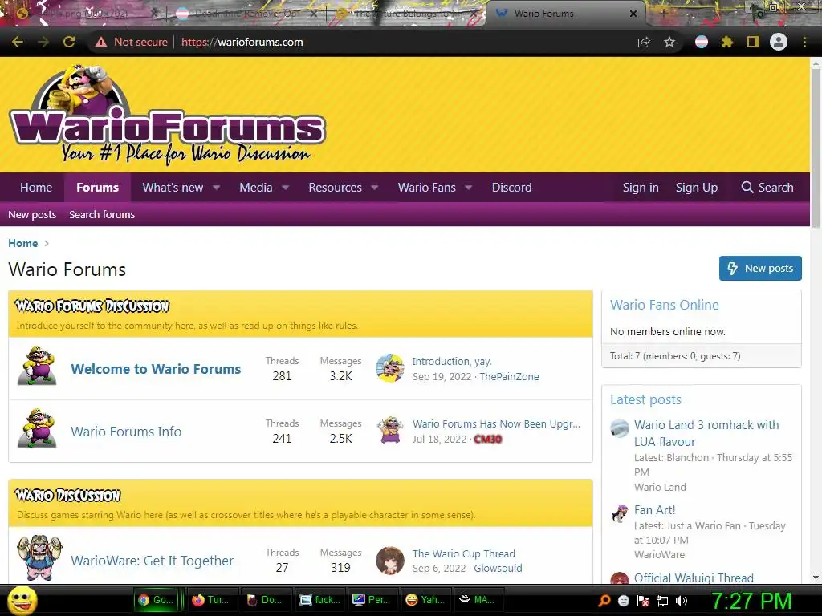Open Wario Forums Info forum
Viewport: 822px width, 616px height.
(x=126, y=431)
